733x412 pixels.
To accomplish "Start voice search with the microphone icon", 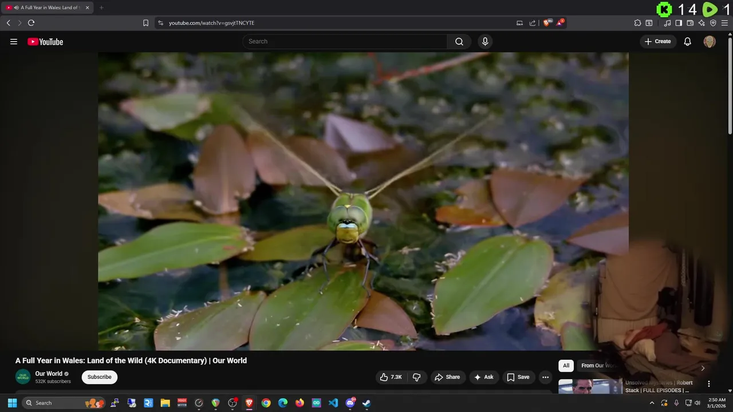I will tap(485, 41).
